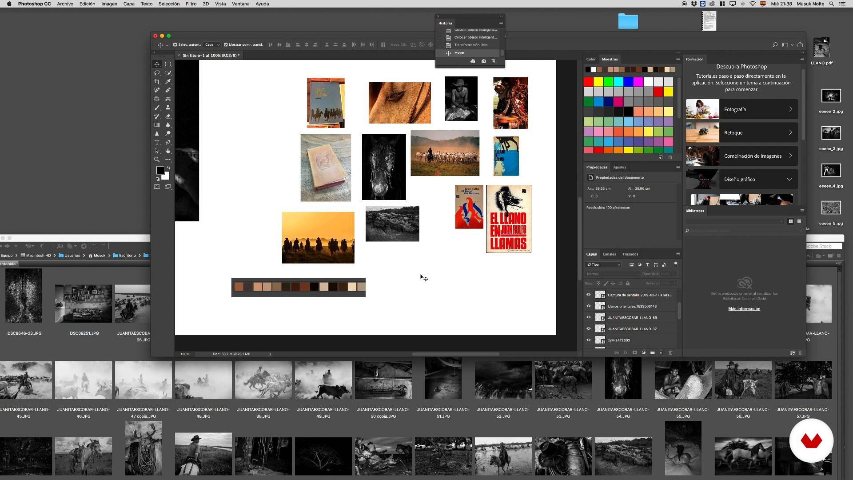This screenshot has height=480, width=853.
Task: Open the Filtro menu
Action: click(191, 4)
